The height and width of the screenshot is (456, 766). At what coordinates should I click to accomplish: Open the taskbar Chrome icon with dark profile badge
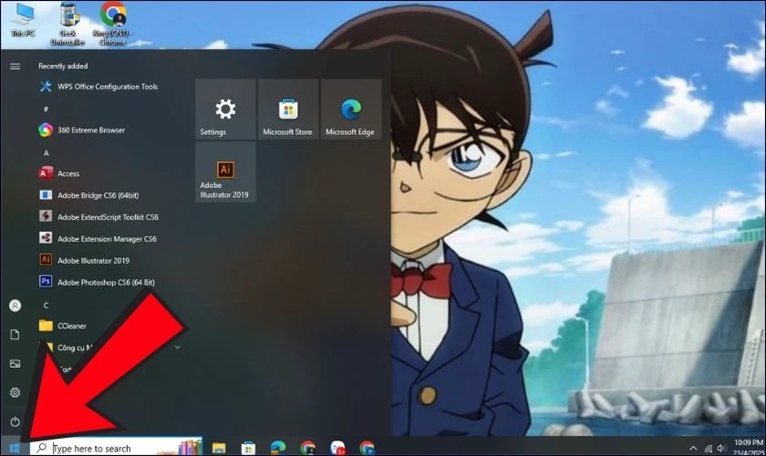308,448
